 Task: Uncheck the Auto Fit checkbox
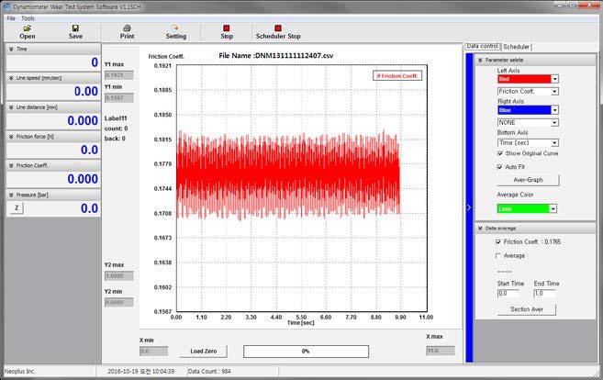click(501, 167)
